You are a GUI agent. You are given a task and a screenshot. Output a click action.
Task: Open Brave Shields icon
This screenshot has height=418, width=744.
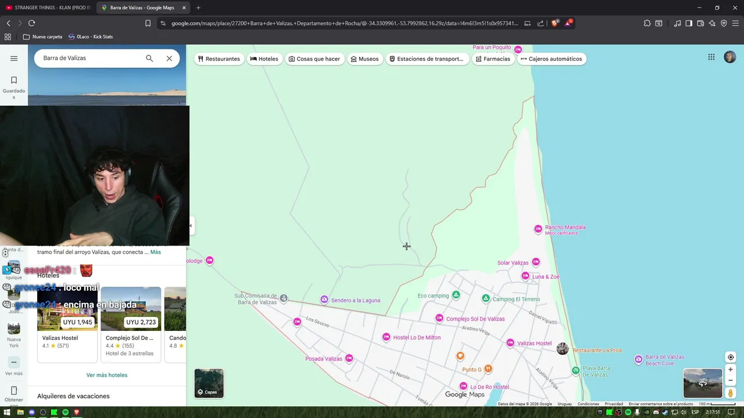(x=555, y=23)
